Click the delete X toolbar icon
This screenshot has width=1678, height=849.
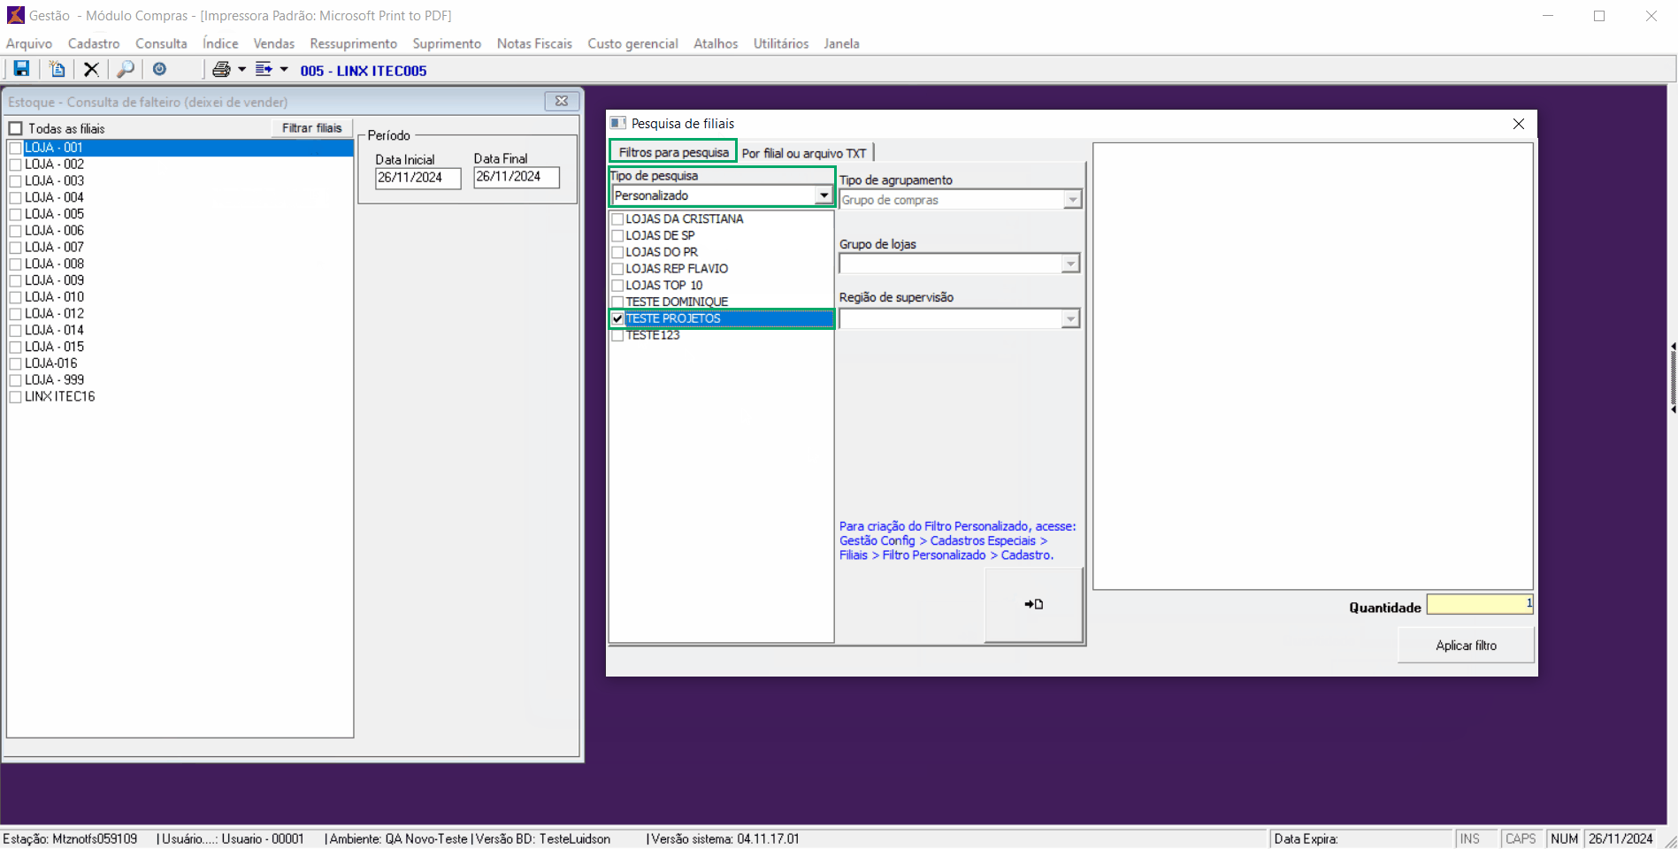click(91, 69)
